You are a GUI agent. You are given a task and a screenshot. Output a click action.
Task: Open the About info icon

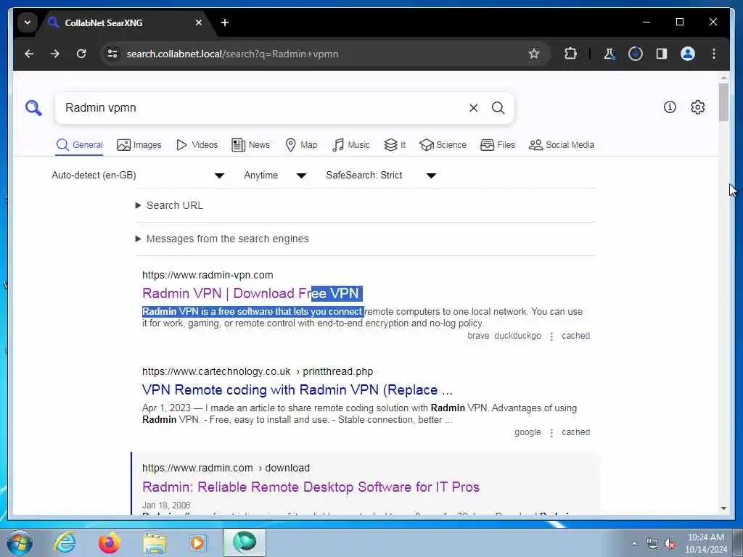(x=670, y=107)
